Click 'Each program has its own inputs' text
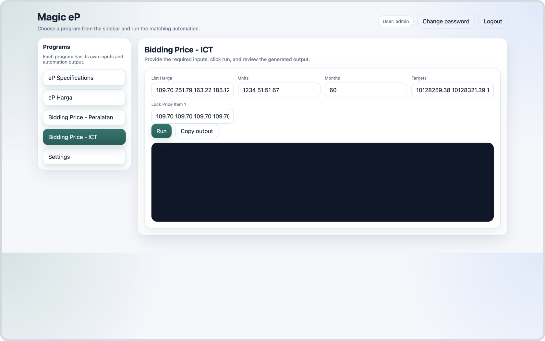Viewport: 545px width, 341px height. coord(83,59)
